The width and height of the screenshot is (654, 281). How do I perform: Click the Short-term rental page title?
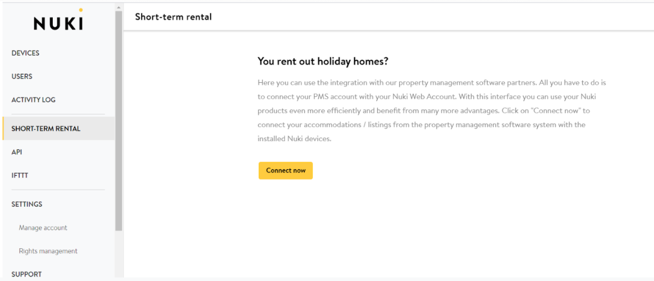173,17
